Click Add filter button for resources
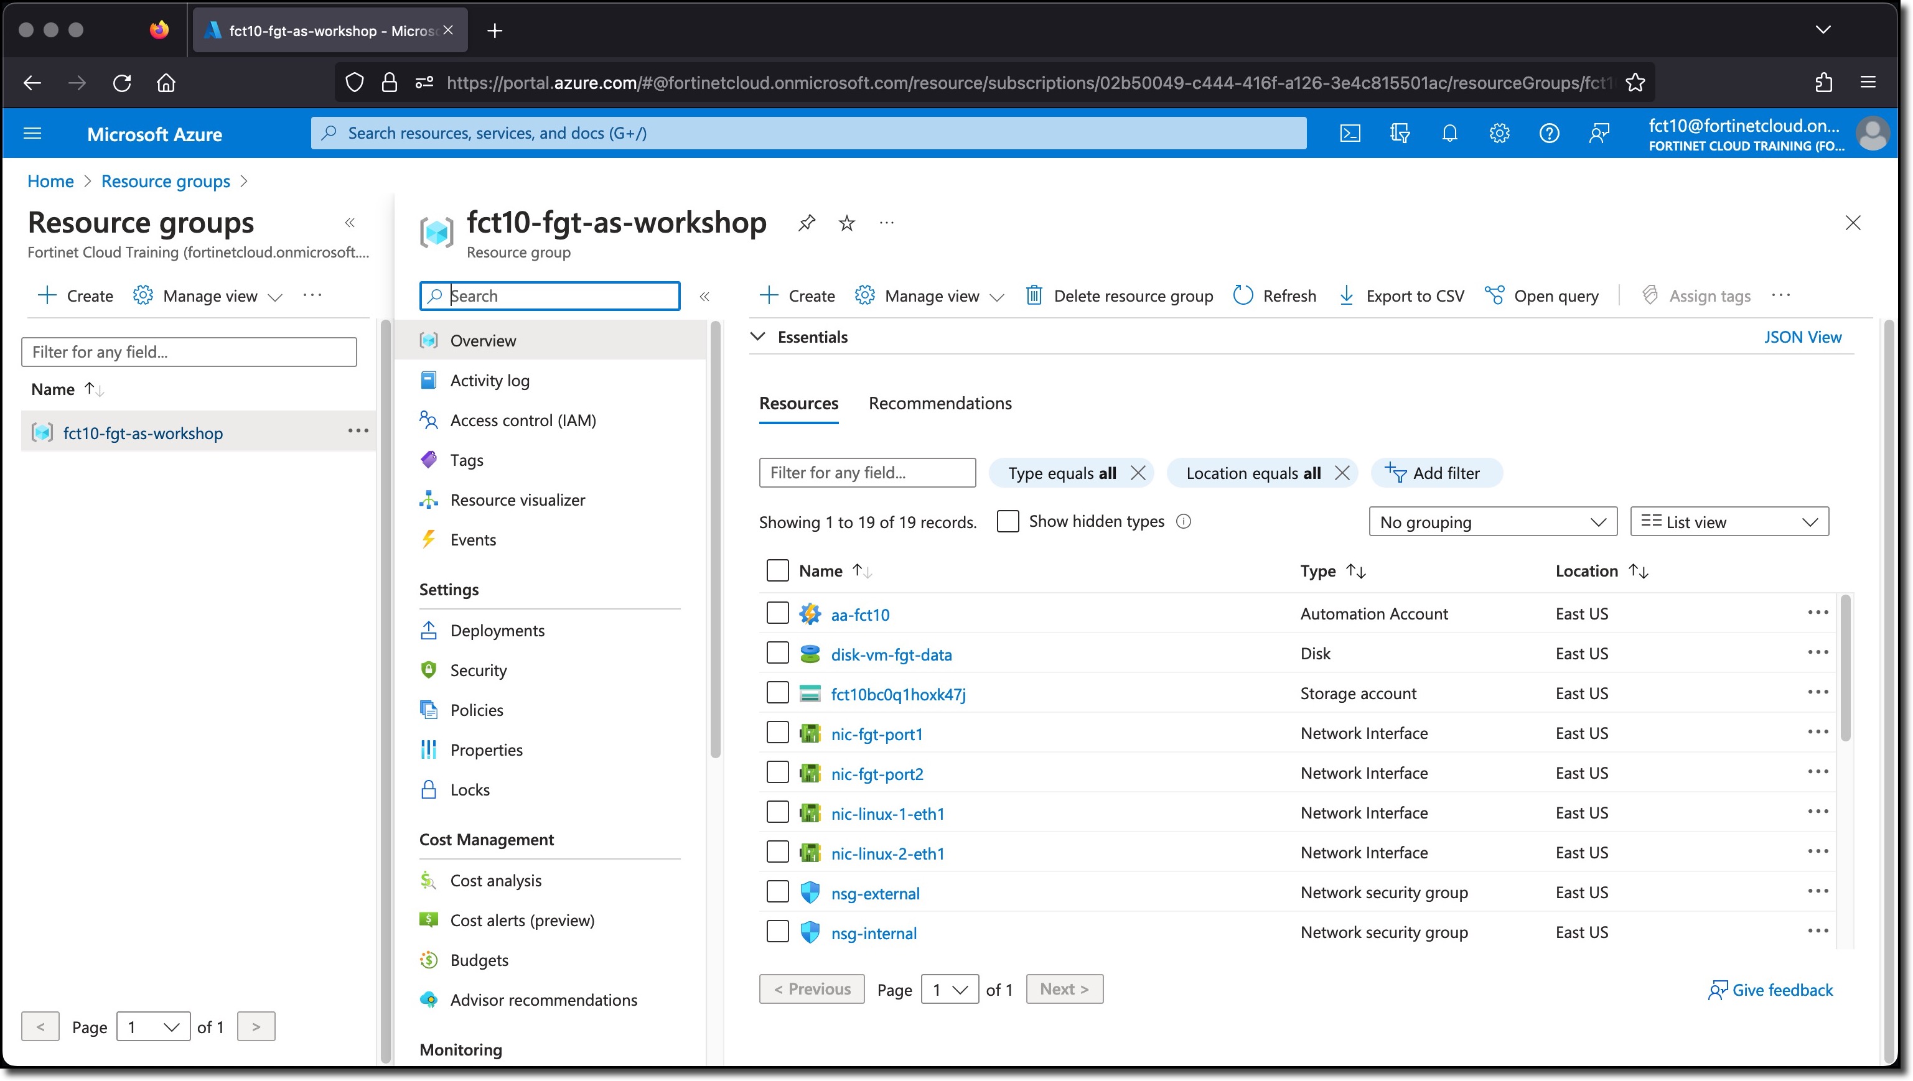1913x1081 pixels. tap(1433, 473)
